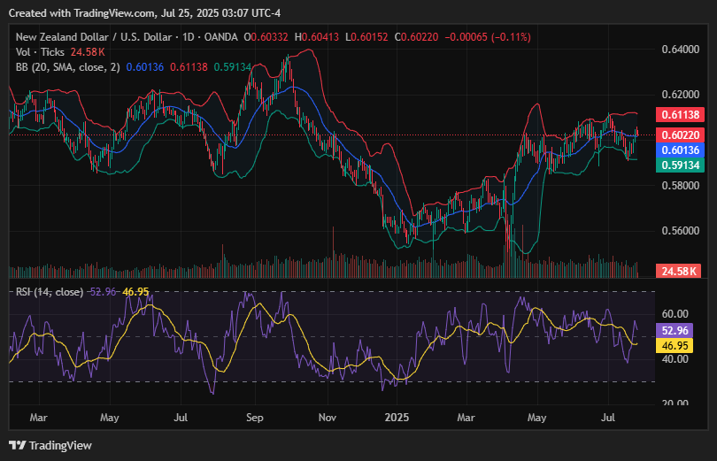The width and height of the screenshot is (717, 461).
Task: Click the yellow 46.95 RSI axis tag
Action: coord(675,345)
